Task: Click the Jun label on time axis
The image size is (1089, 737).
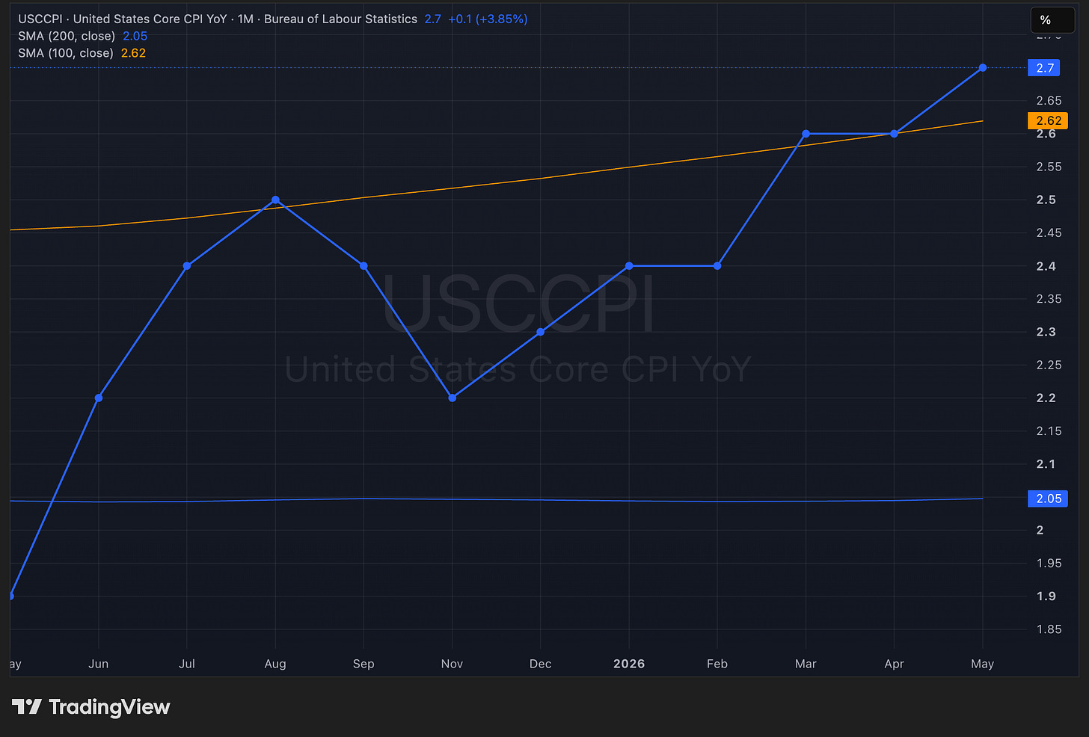Action: click(99, 664)
